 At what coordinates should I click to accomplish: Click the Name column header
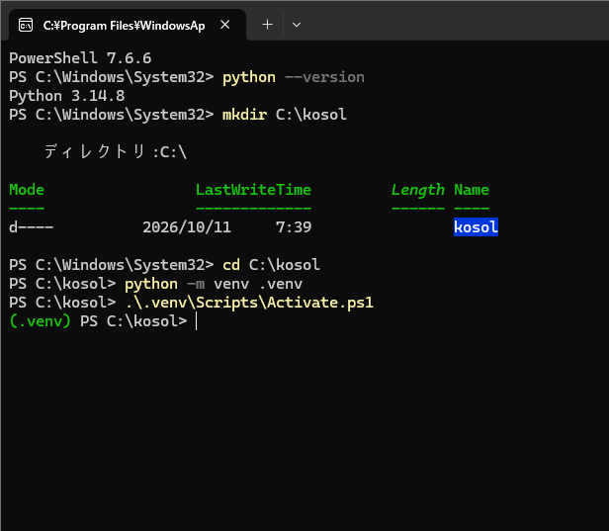(472, 190)
